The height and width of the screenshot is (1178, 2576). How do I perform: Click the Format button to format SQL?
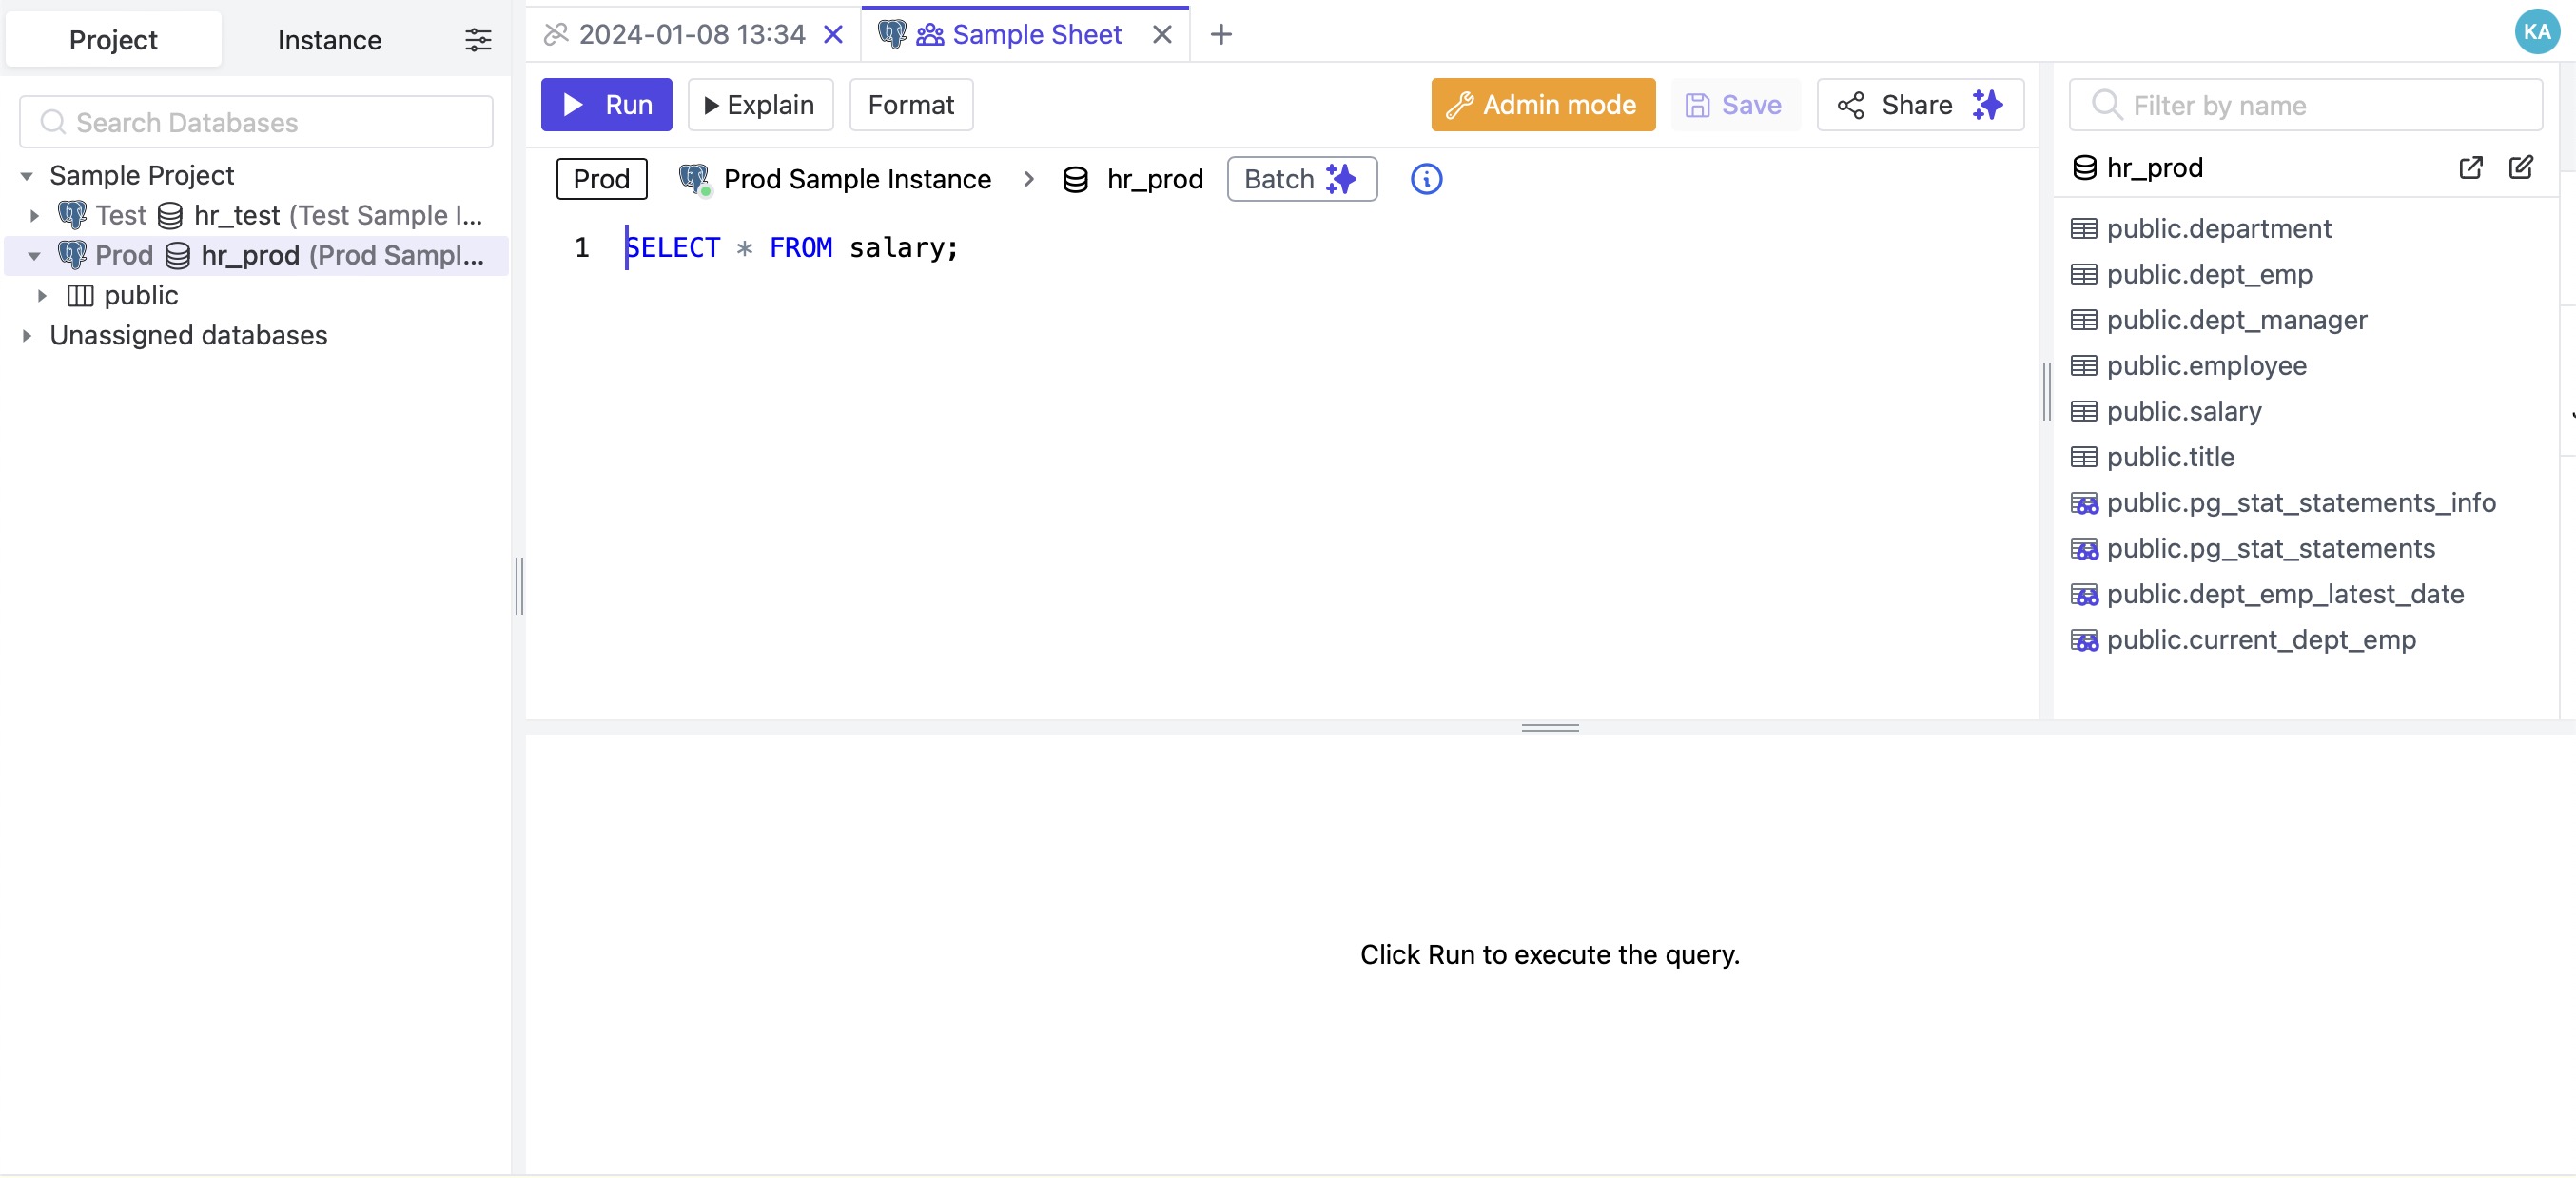click(912, 104)
